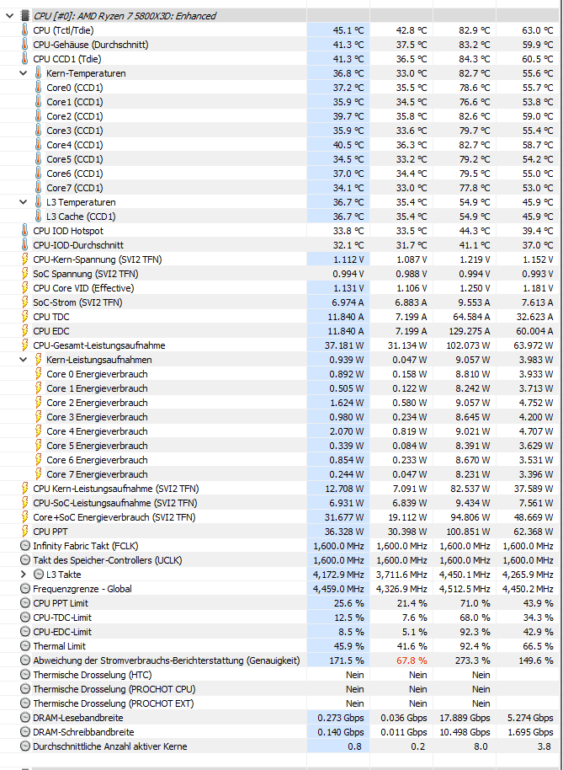Click thermometer icon beside Core4 (CCD1)

[x=38, y=145]
